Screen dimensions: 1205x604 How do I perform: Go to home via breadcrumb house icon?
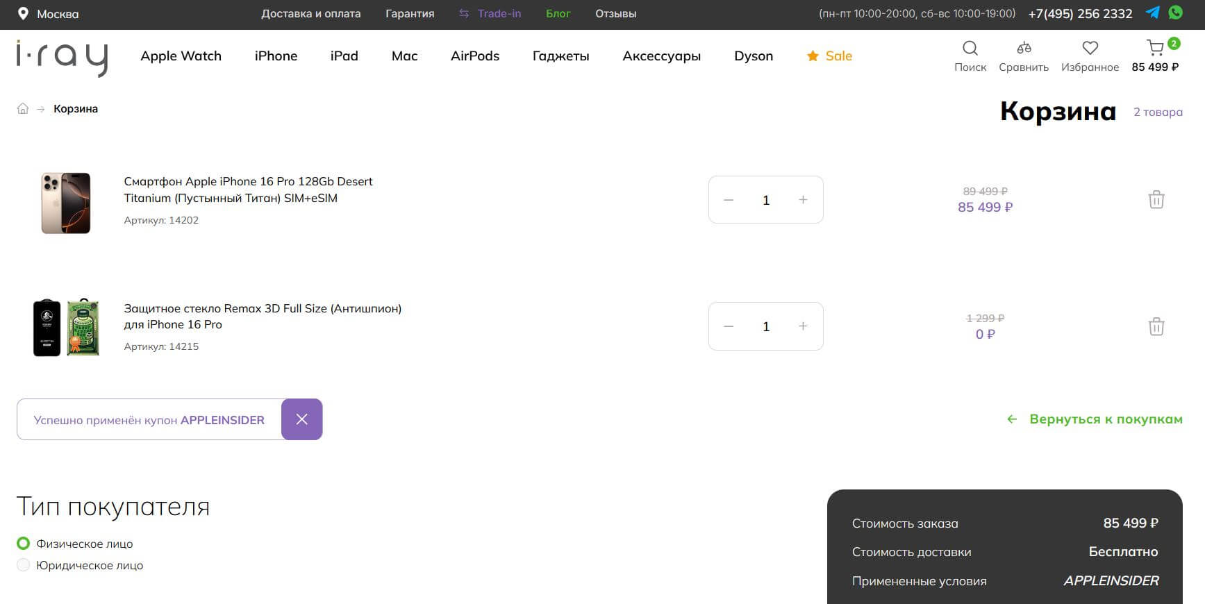(23, 108)
